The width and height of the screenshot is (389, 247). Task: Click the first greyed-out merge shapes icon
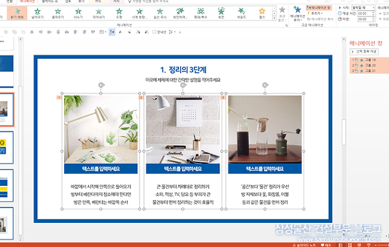[6, 32]
